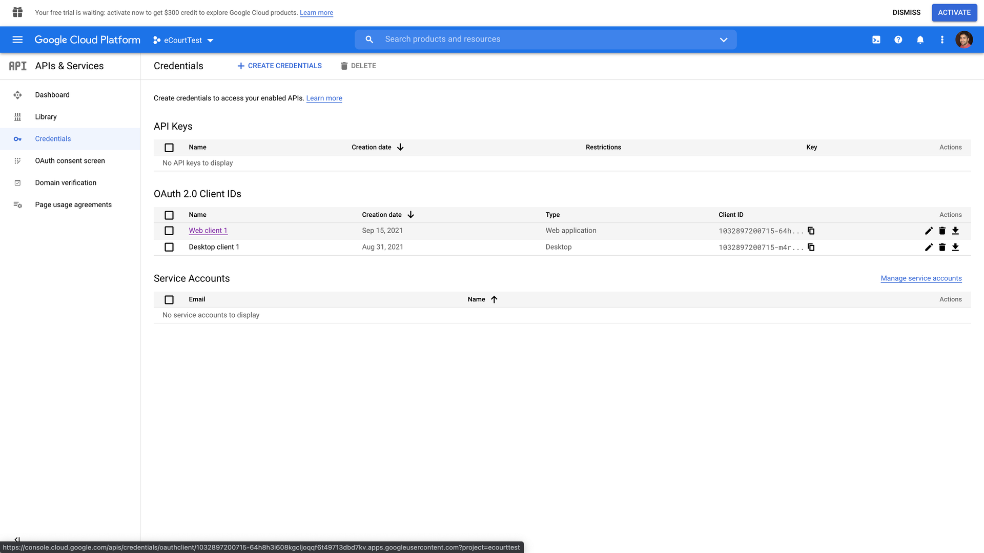Open the Help question mark icon
The image size is (984, 553).
(x=898, y=39)
